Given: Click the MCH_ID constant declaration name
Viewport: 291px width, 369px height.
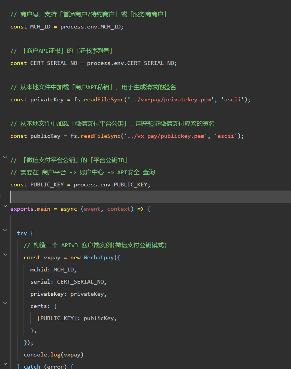Looking at the screenshot, I should (40, 27).
